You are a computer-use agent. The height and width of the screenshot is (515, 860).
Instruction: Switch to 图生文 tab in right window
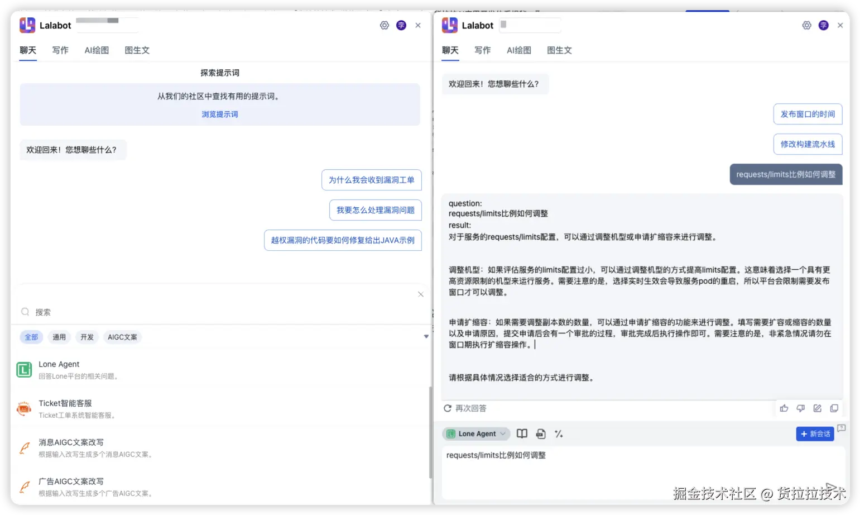[559, 50]
